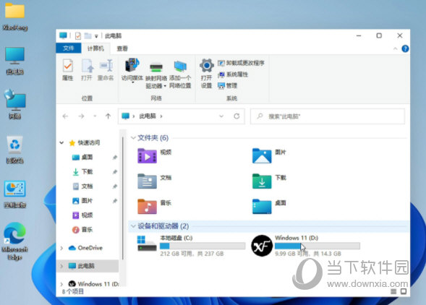Click the search This PC input field
This screenshot has width=426, height=305.
click(x=328, y=116)
